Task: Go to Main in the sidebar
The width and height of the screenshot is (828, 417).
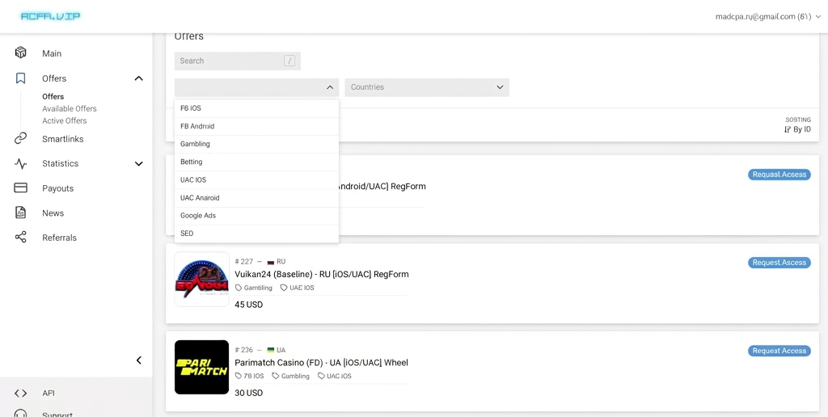Action: point(52,53)
